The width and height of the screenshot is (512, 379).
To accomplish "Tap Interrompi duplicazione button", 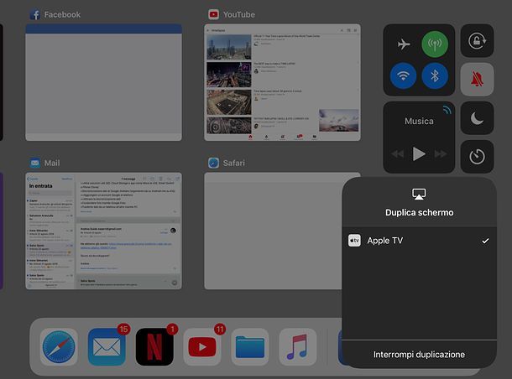I will (420, 354).
